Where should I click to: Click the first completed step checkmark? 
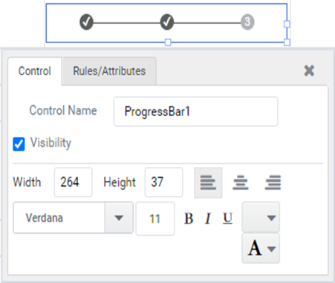[x=86, y=22]
